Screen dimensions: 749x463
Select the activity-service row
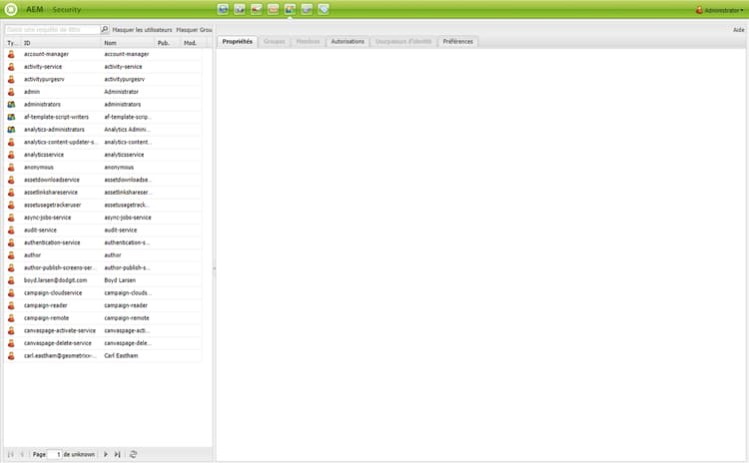coord(103,67)
